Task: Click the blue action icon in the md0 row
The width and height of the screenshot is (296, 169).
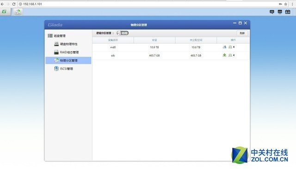Action: click(x=224, y=47)
